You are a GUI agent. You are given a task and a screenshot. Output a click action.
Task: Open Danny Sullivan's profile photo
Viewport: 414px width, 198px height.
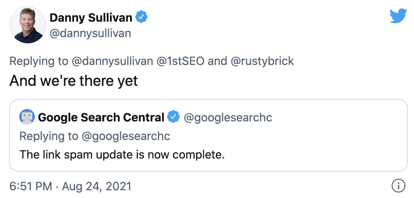[27, 25]
